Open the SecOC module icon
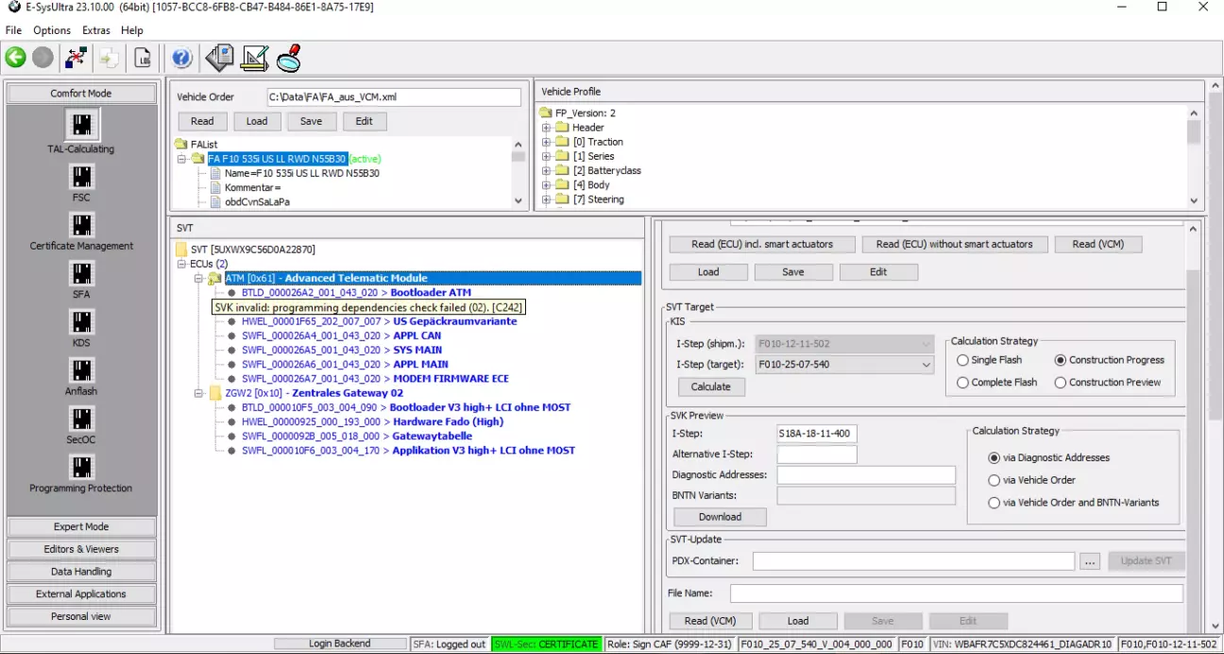The width and height of the screenshot is (1224, 654). click(x=82, y=419)
